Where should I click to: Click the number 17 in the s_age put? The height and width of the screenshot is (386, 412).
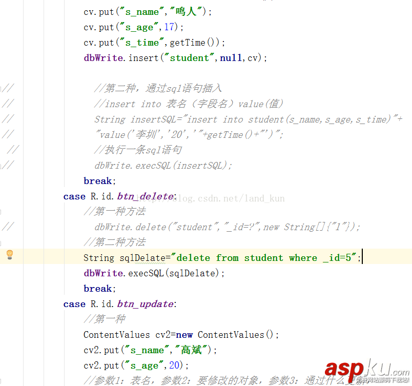point(169,27)
